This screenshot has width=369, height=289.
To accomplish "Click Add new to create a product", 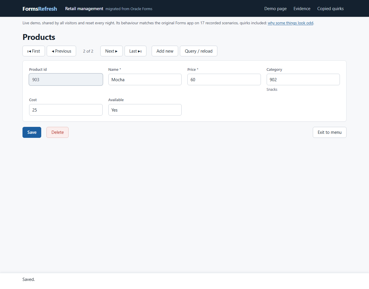I will pyautogui.click(x=165, y=51).
